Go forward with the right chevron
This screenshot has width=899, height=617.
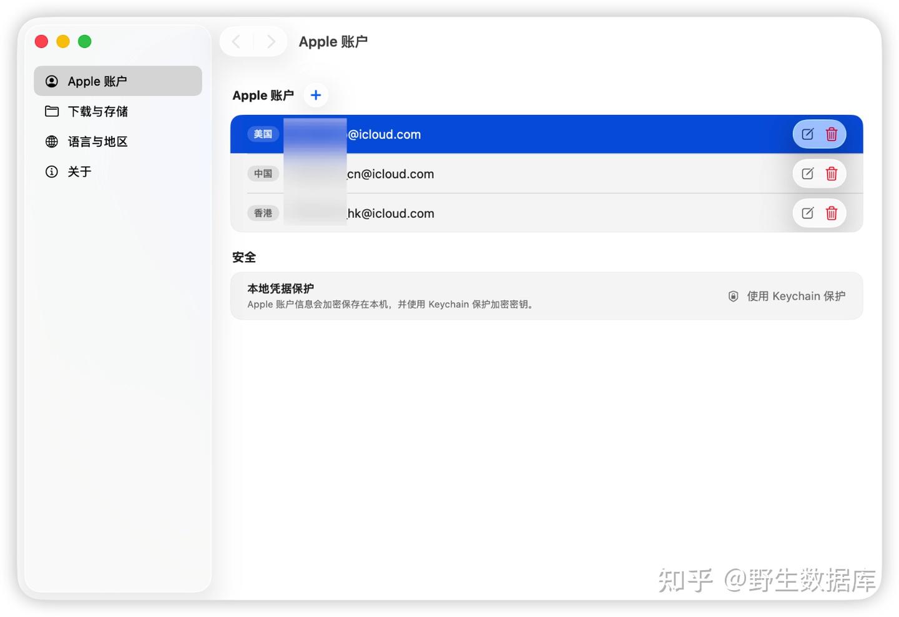[x=271, y=42]
